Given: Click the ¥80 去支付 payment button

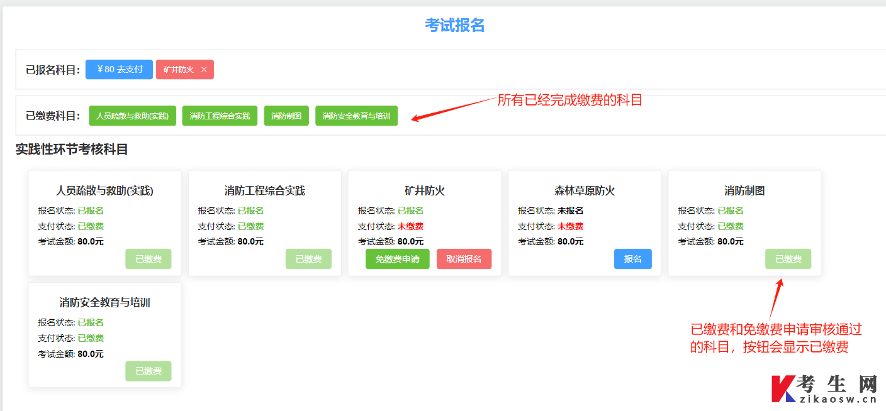Looking at the screenshot, I should 119,69.
